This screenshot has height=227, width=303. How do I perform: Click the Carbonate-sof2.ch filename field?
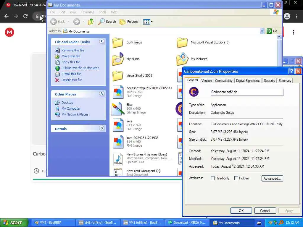[x=247, y=92]
